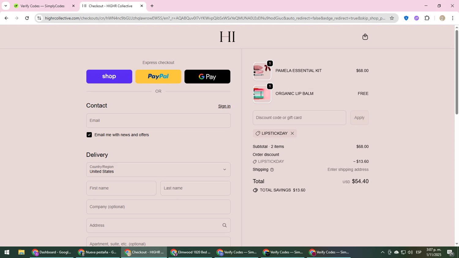
Task: Click the address search magnifier icon
Action: coord(224,225)
